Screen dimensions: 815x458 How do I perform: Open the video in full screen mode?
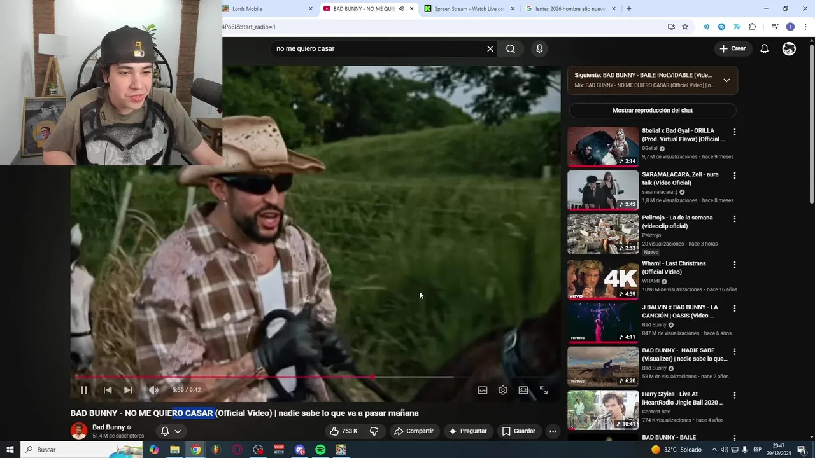pos(544,390)
